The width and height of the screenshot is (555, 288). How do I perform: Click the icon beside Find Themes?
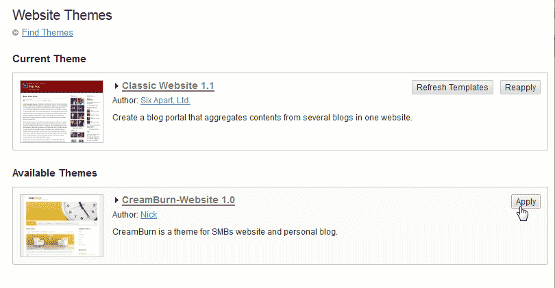(16, 33)
